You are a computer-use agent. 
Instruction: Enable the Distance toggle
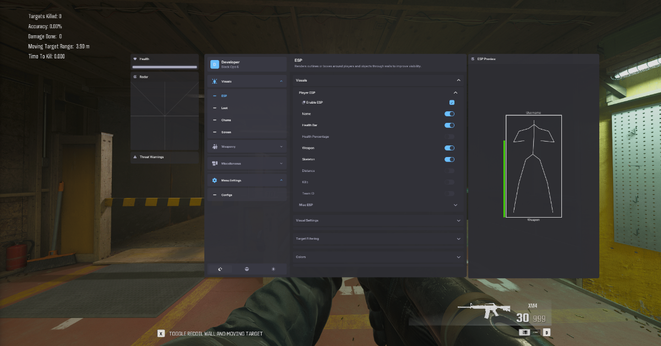[449, 171]
